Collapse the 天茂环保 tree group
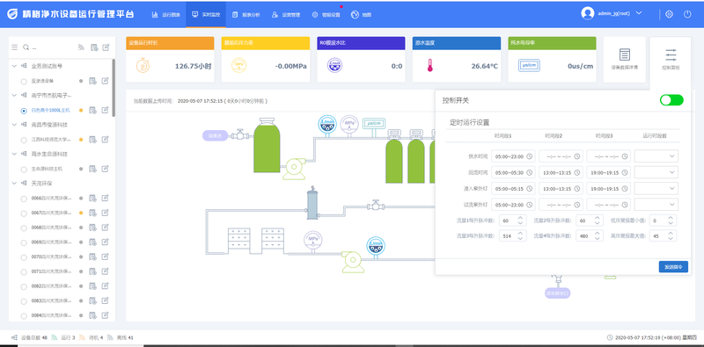Image resolution: width=704 pixels, height=347 pixels. pos(14,183)
